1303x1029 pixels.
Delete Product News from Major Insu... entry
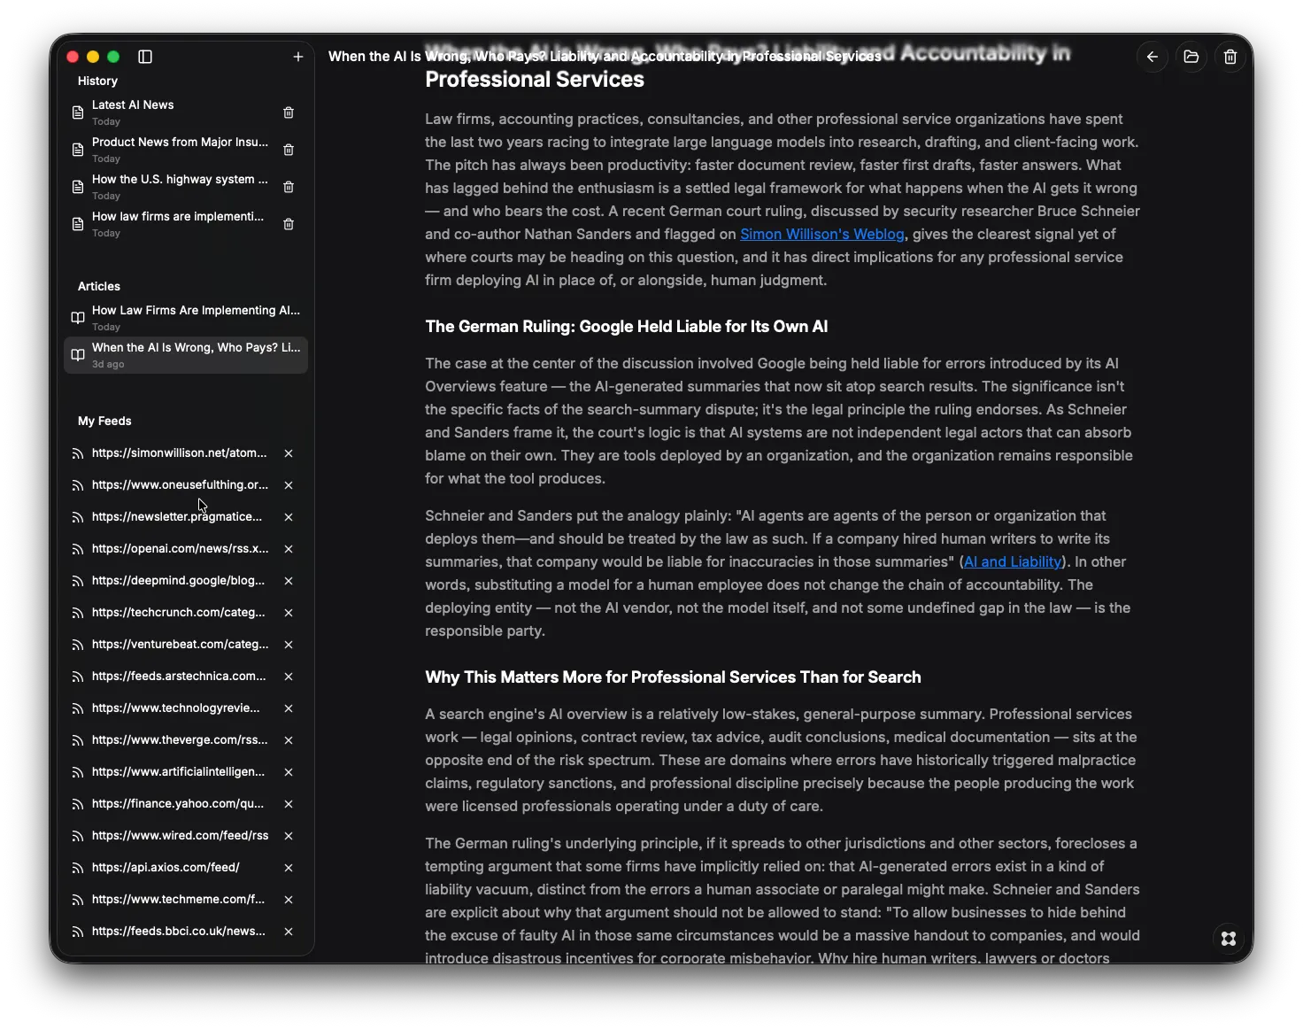pos(289,150)
